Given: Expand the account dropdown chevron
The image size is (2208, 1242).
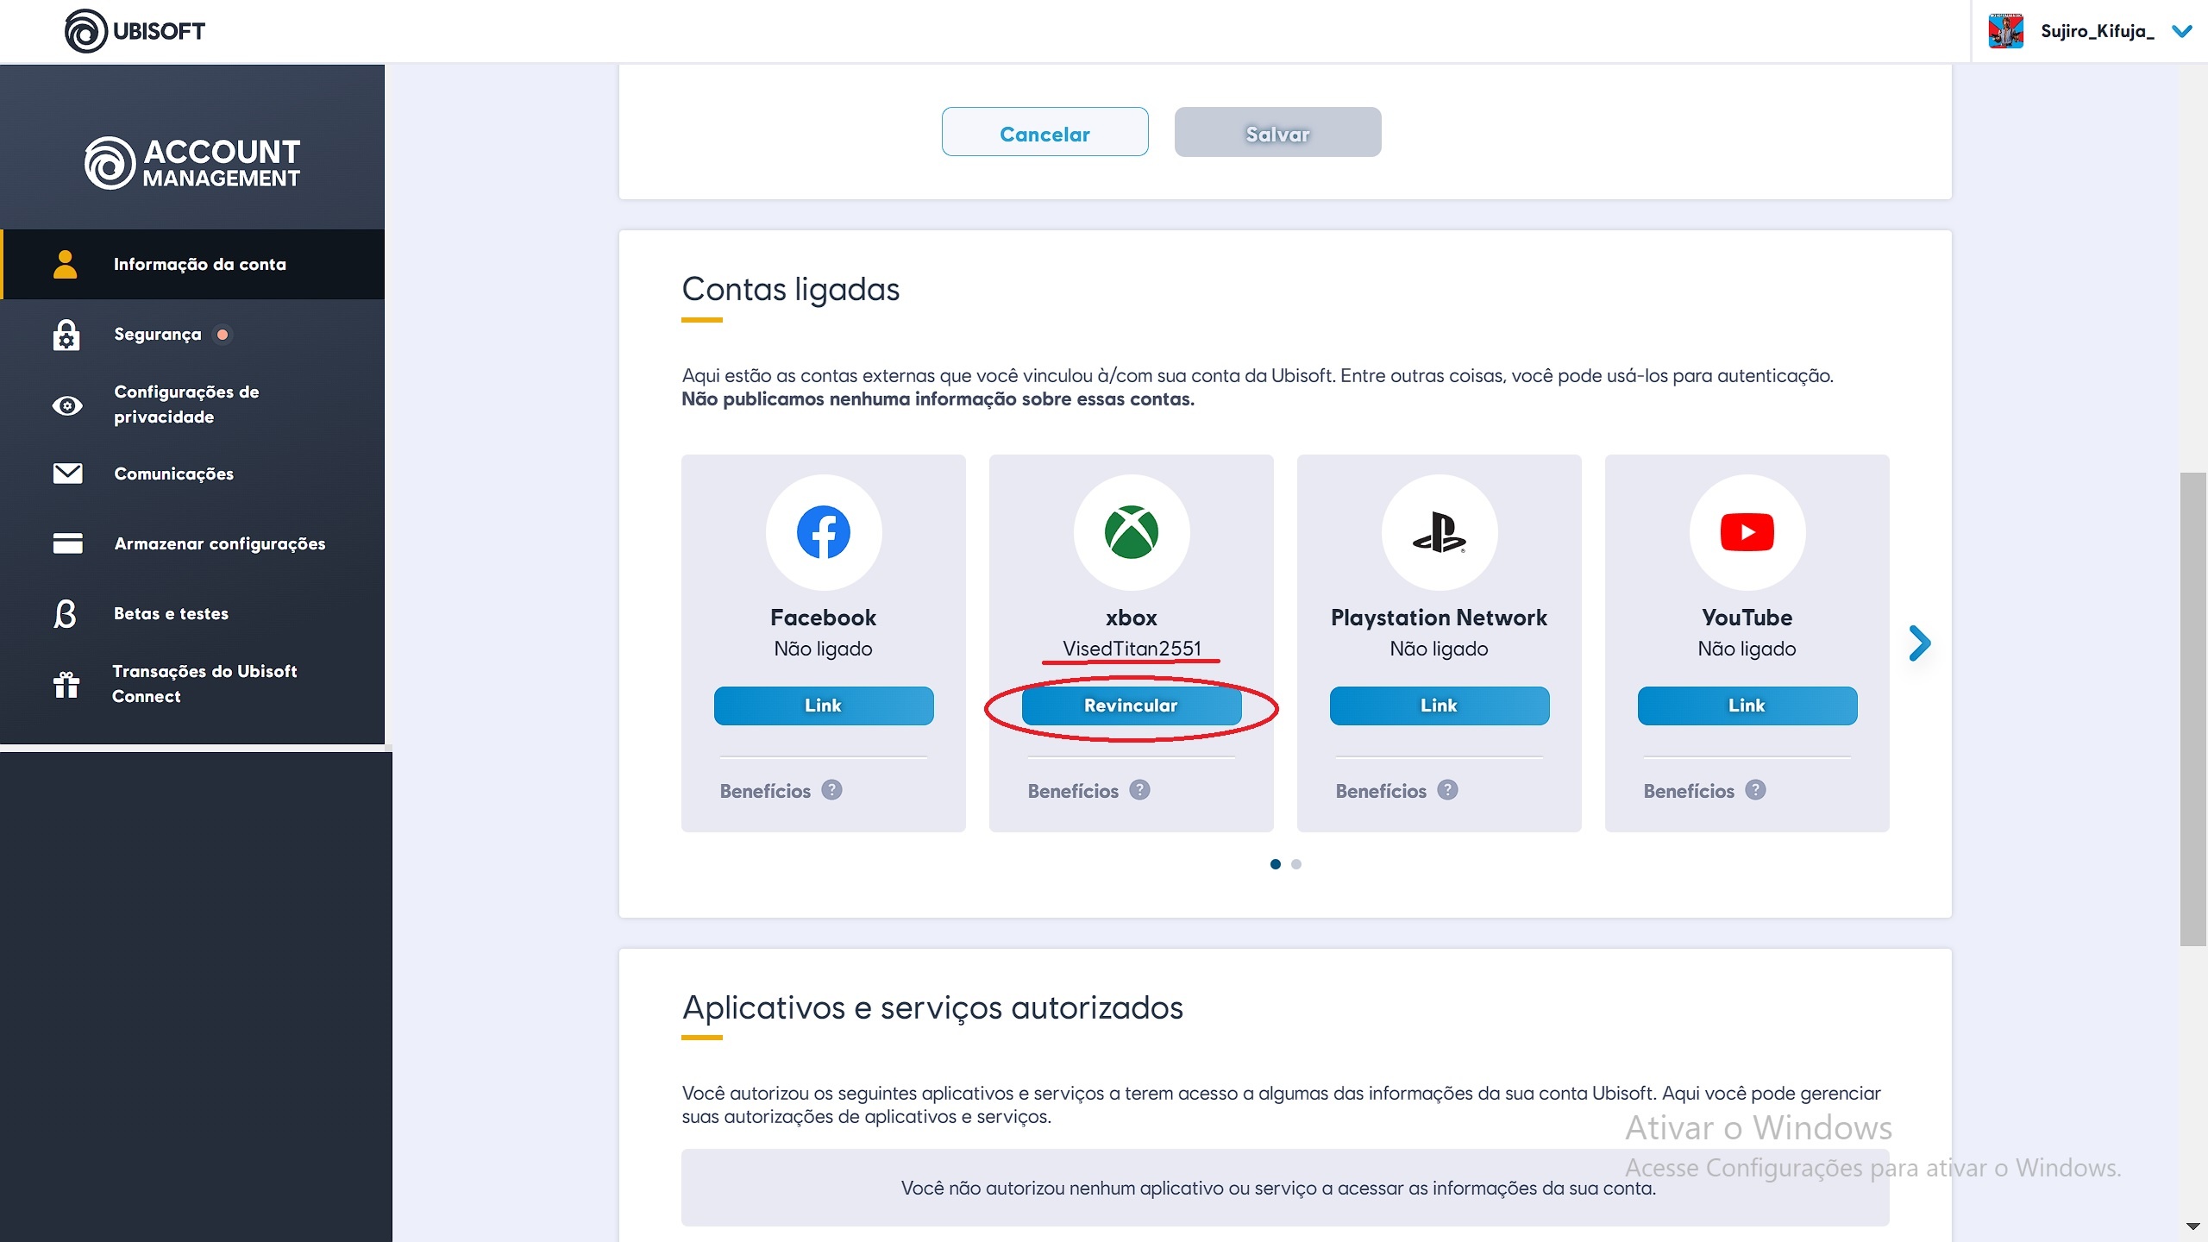Looking at the screenshot, I should tap(2181, 32).
